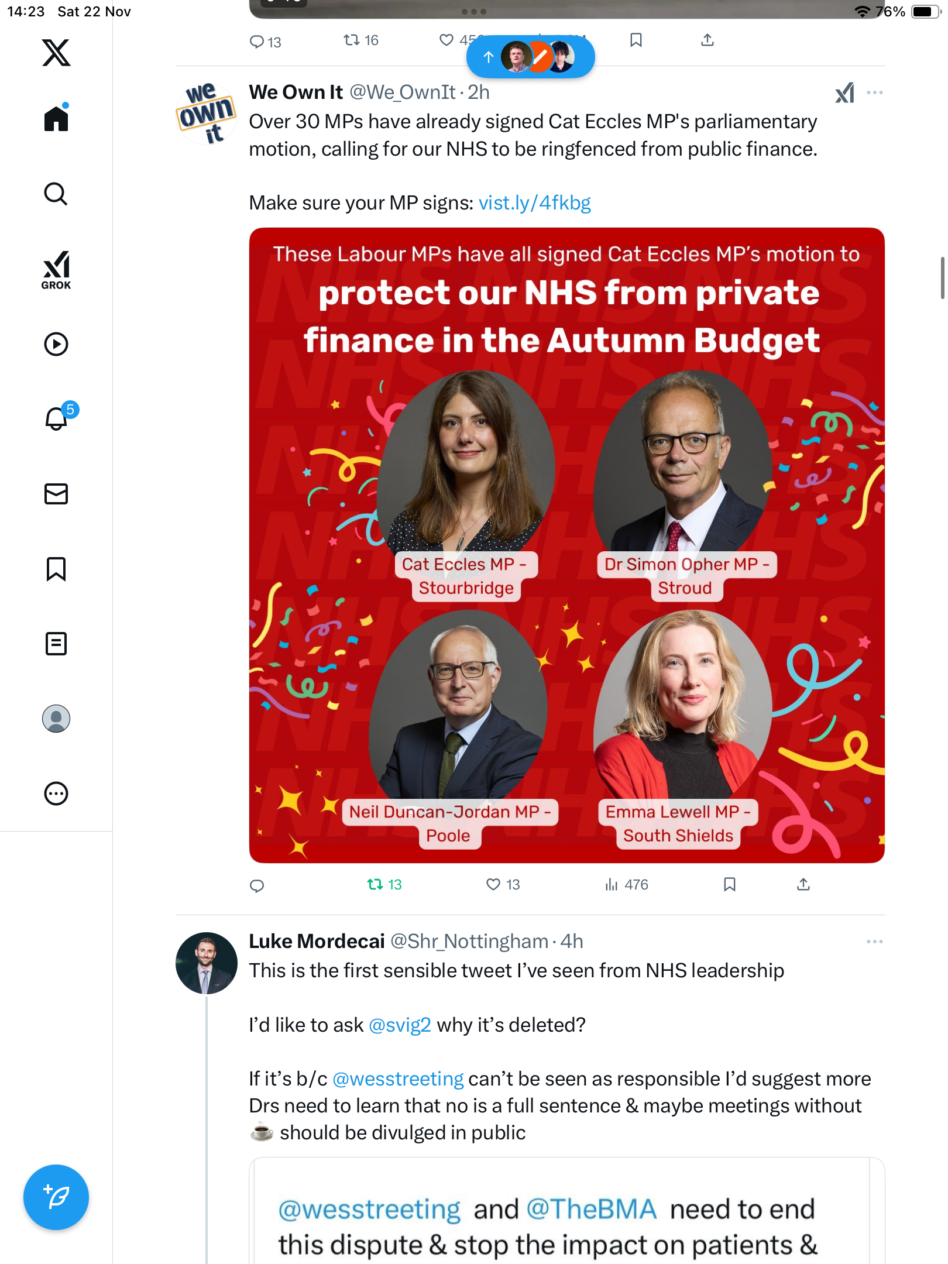The image size is (948, 1264).
Task: Open the @wesstreeting mention in Luke's post
Action: [398, 1078]
